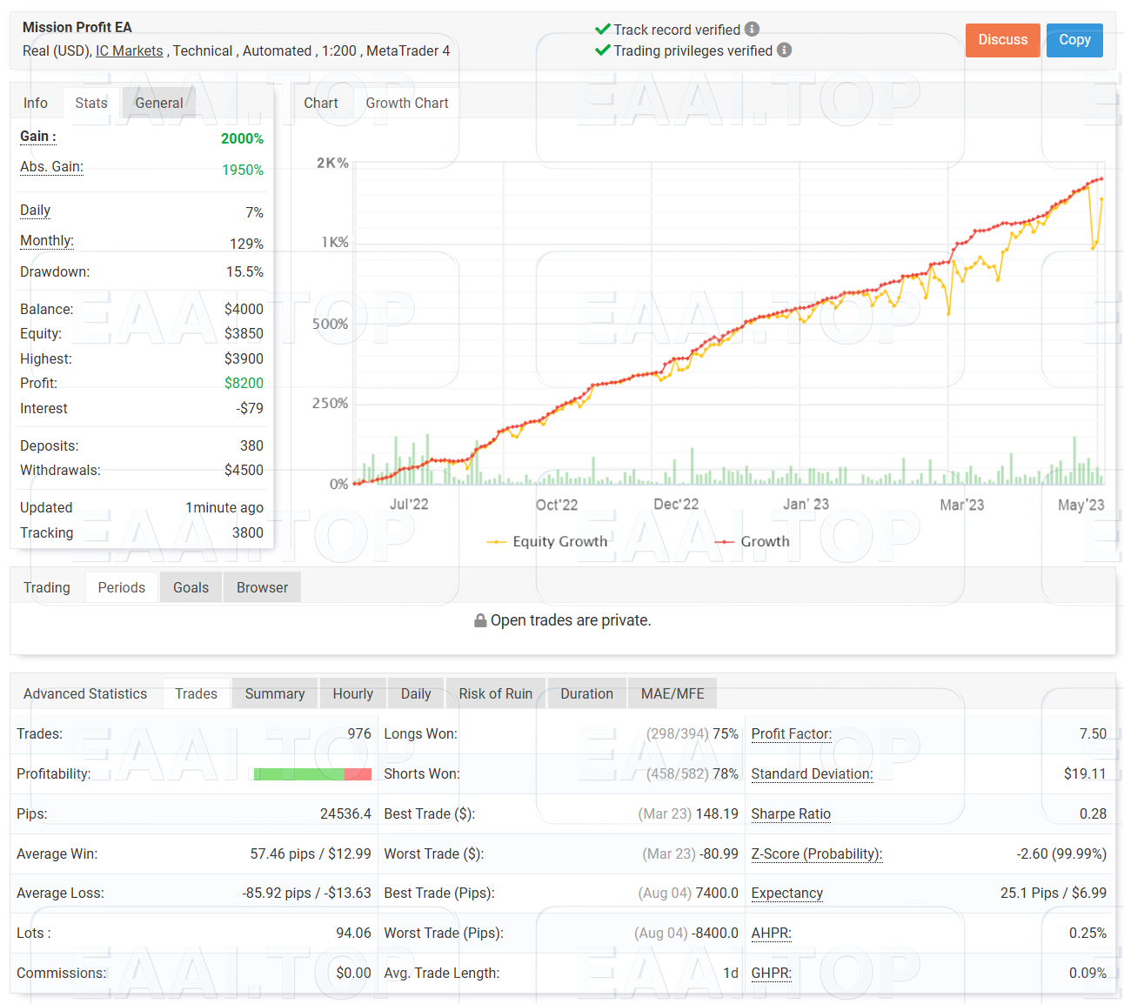Screen dimensions: 1124x1004
Task: Click the Track record verified info icon
Action: click(x=753, y=30)
